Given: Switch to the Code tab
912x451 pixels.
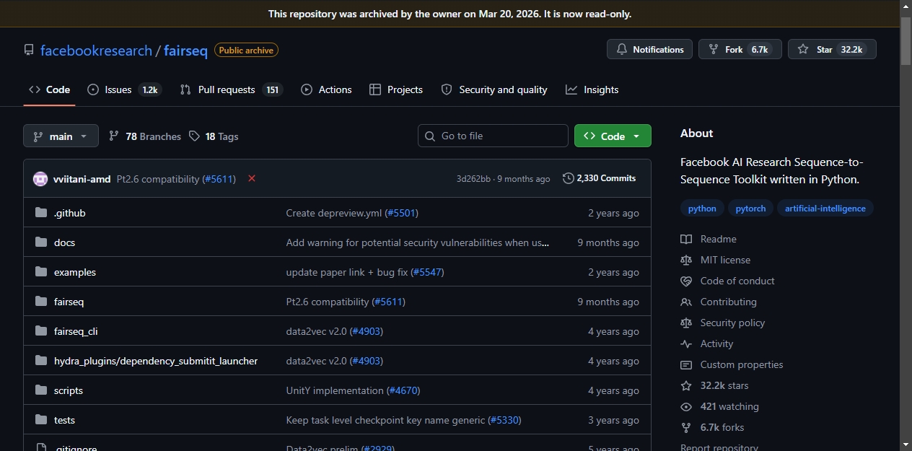Looking at the screenshot, I should [x=49, y=89].
